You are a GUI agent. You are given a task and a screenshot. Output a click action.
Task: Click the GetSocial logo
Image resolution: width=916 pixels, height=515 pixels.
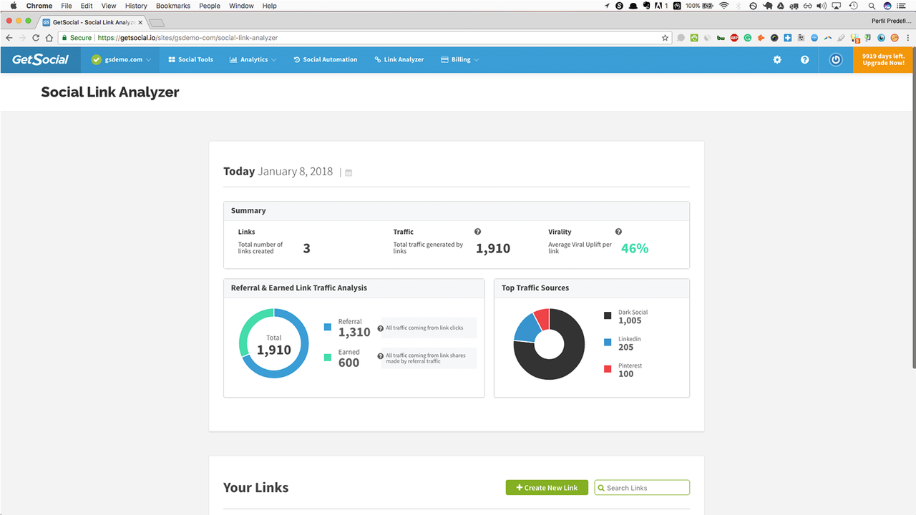(x=39, y=59)
